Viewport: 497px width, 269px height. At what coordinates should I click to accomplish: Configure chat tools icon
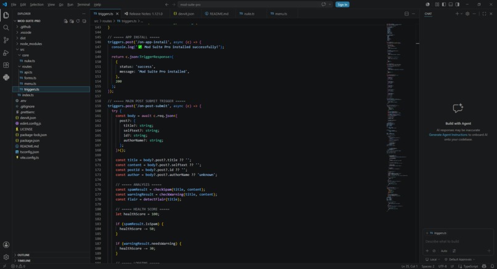point(454,251)
